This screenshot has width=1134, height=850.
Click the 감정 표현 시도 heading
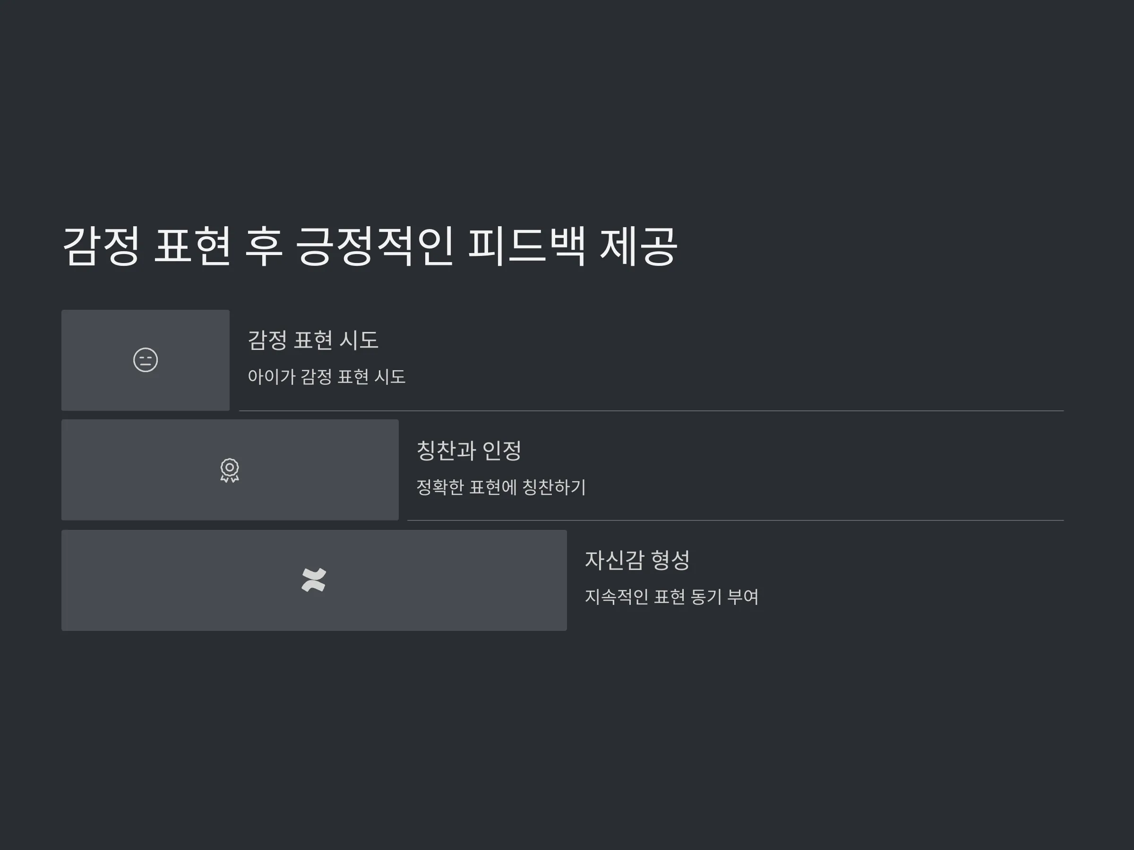pyautogui.click(x=313, y=340)
